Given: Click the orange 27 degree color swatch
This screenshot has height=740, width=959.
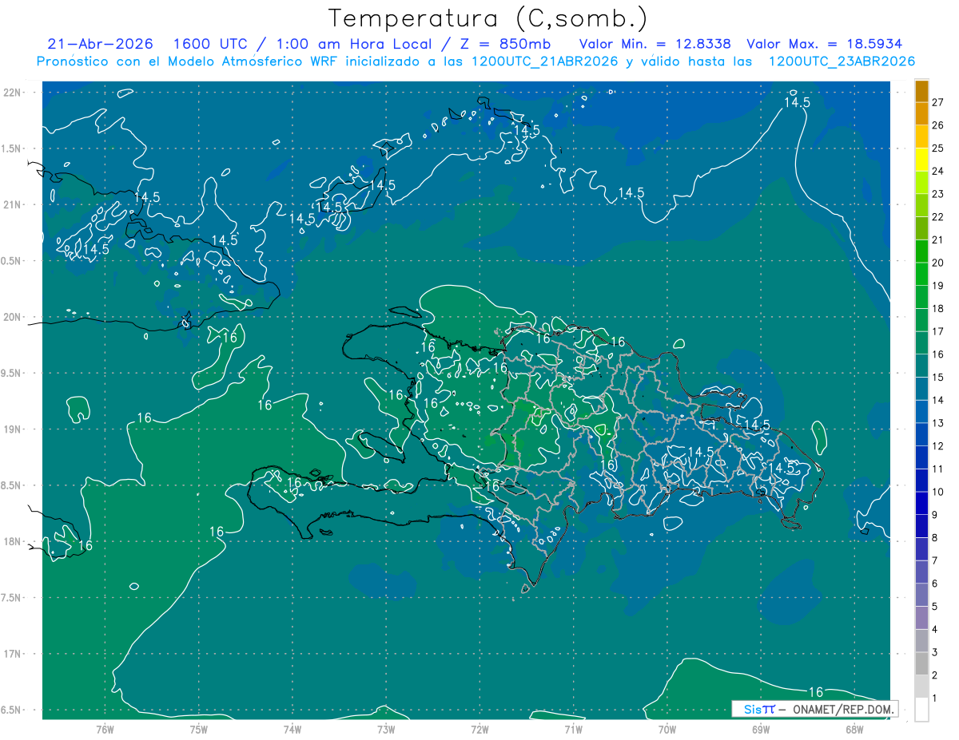Looking at the screenshot, I should pos(921,92).
